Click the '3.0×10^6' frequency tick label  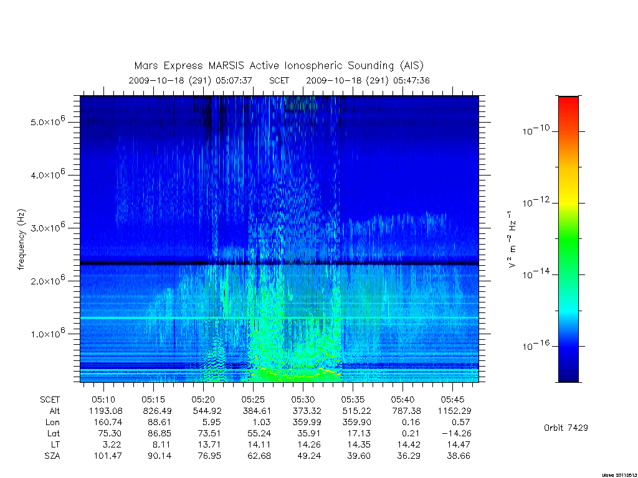click(47, 227)
